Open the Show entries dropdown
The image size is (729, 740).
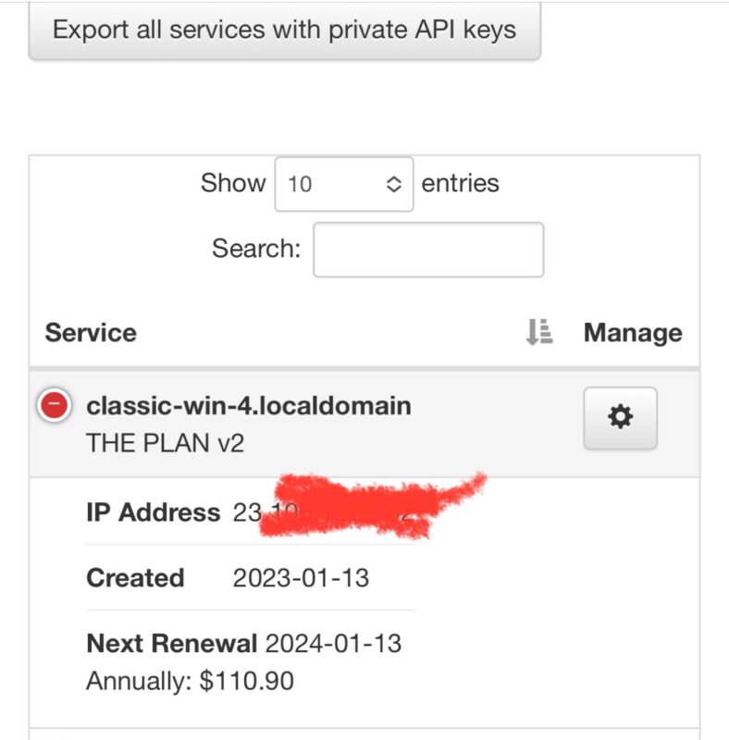(x=344, y=183)
